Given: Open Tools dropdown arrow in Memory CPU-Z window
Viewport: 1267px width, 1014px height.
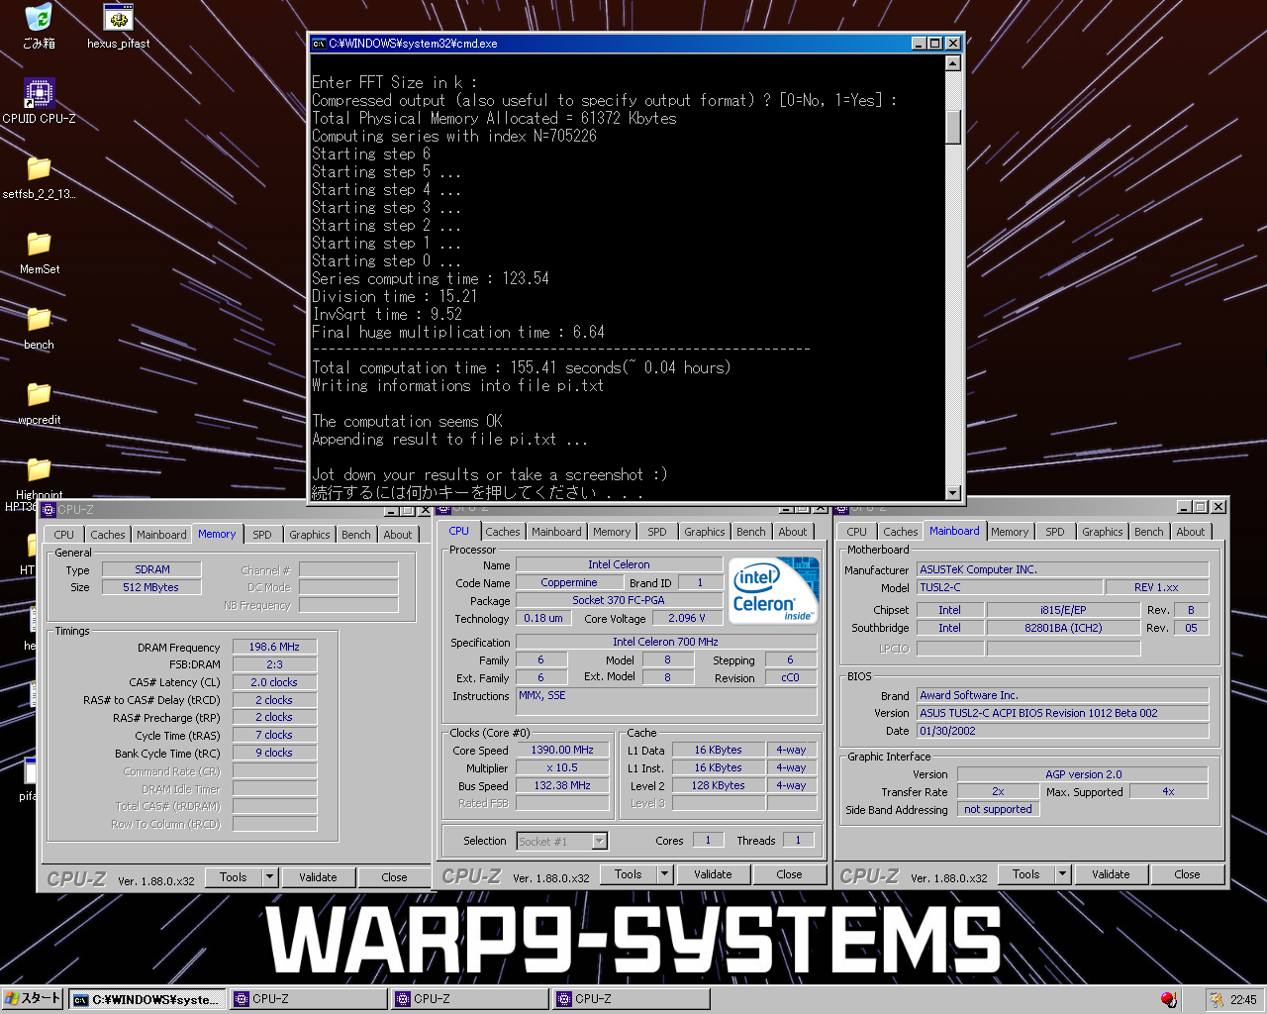Looking at the screenshot, I should pos(269,877).
